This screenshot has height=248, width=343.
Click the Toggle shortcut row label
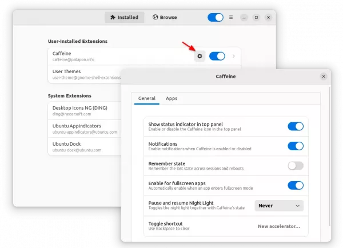pyautogui.click(x=165, y=223)
